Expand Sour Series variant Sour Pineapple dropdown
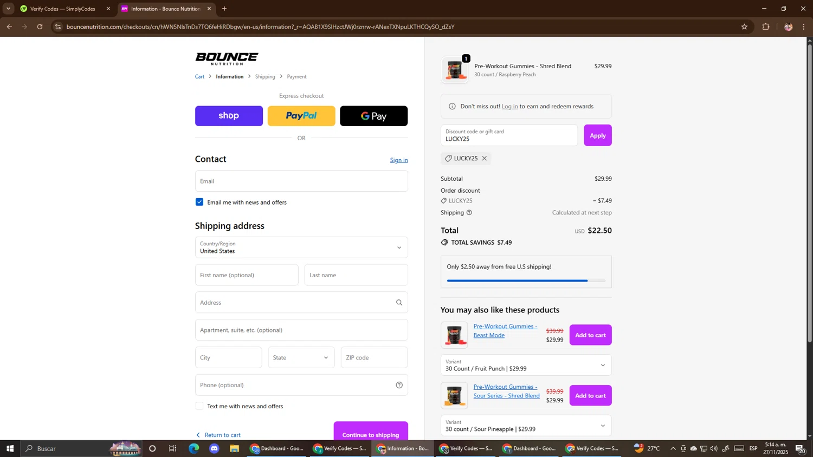This screenshot has width=813, height=457. 526,426
